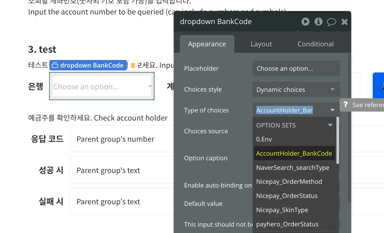The height and width of the screenshot is (233, 384).
Task: Open the Type of choices dropdown arrow
Action: pos(332,110)
